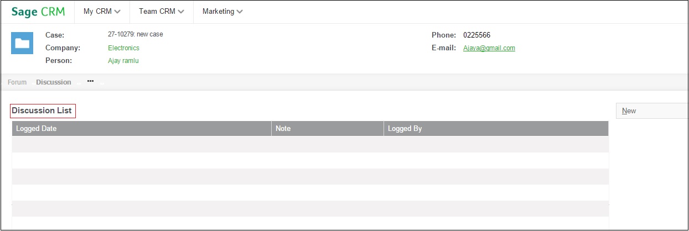689x231 pixels.
Task: Open the Team CRM menu
Action: [162, 12]
